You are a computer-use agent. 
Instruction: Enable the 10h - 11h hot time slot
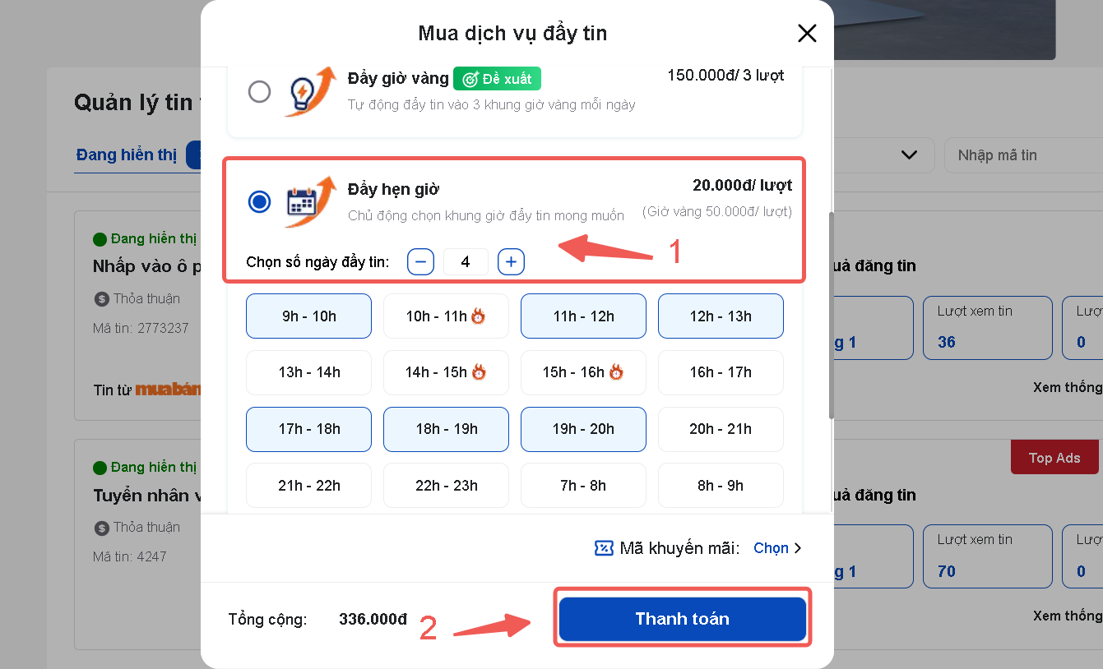click(445, 316)
